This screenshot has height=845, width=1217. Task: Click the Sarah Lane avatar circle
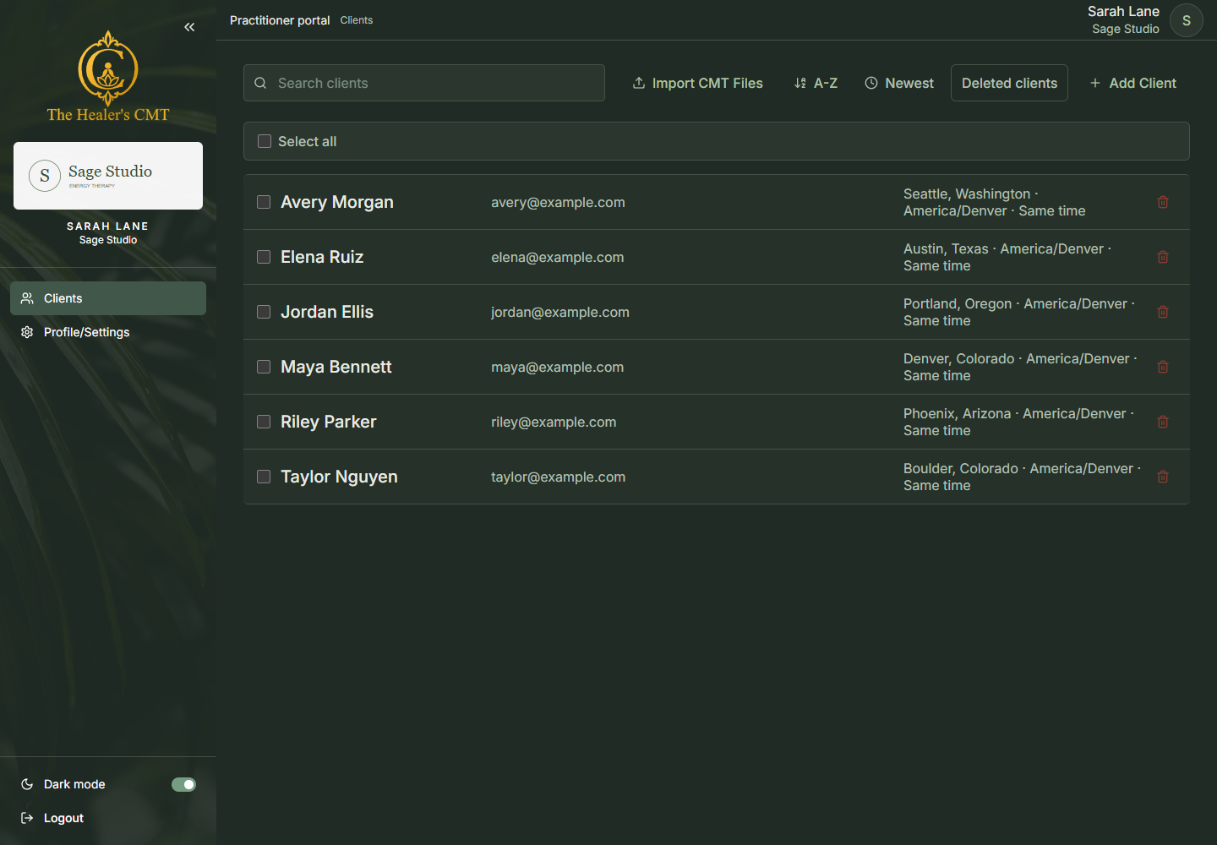point(1187,20)
